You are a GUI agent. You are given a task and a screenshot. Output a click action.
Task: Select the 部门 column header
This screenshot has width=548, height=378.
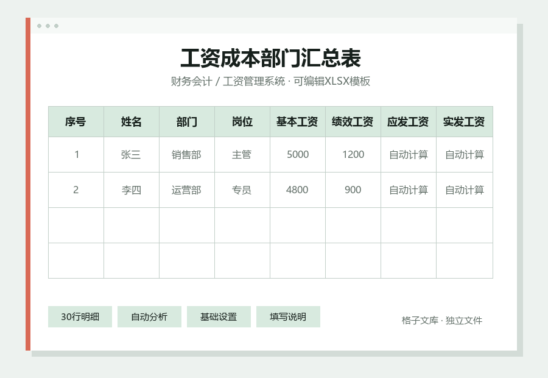coord(187,122)
